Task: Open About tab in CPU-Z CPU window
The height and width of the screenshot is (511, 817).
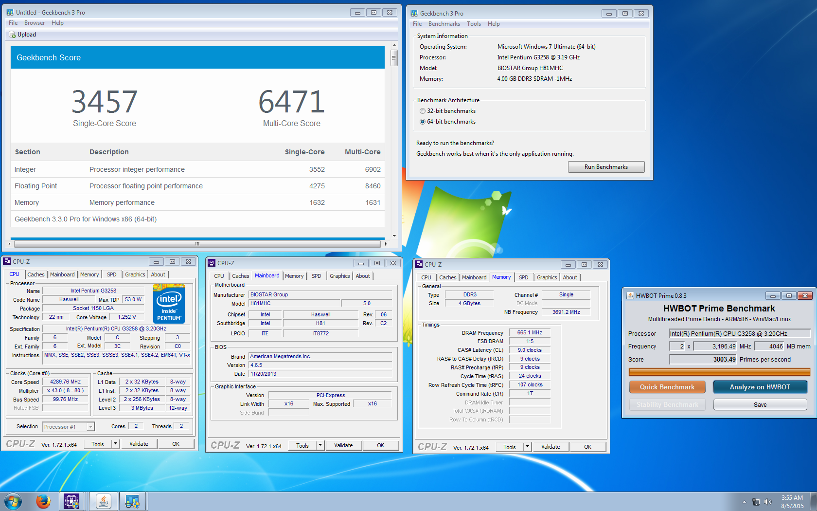Action: (x=158, y=274)
